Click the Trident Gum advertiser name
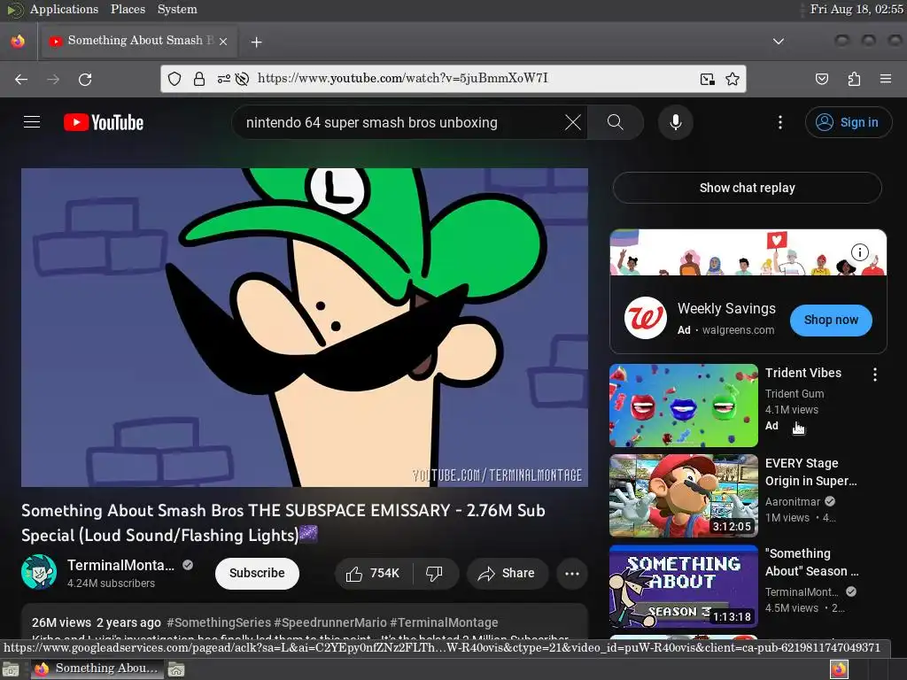Viewport: 907px width, 680px height. 795,393
